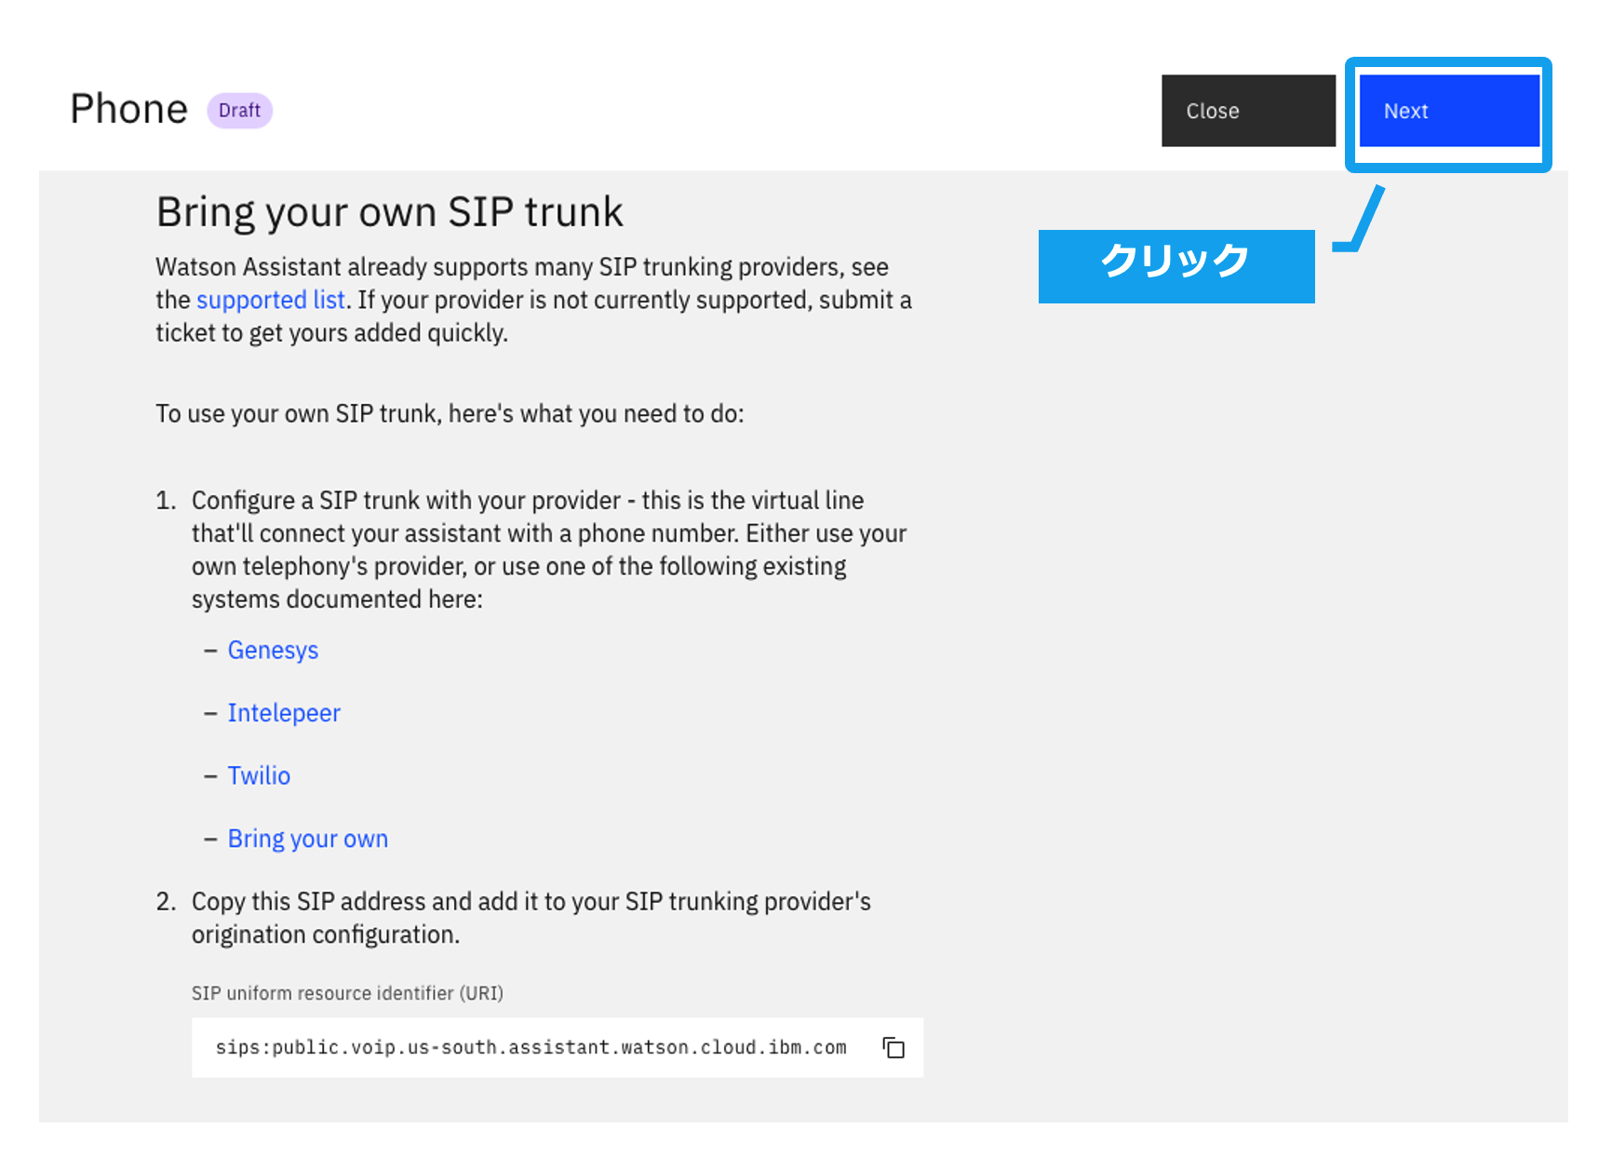Screen dimensions: 1599x1156
Task: Click the Draft status badge
Action: pos(239,111)
